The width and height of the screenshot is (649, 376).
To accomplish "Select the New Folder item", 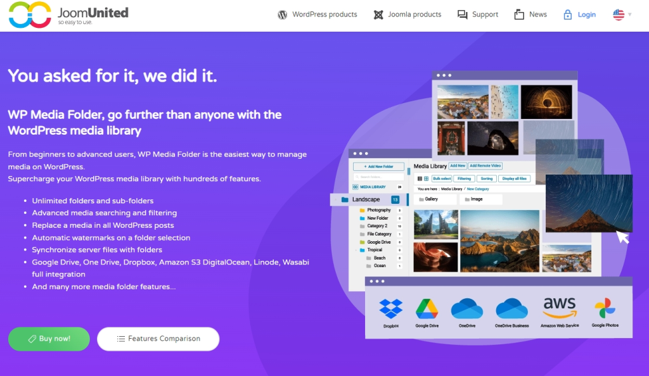I will 378,218.
